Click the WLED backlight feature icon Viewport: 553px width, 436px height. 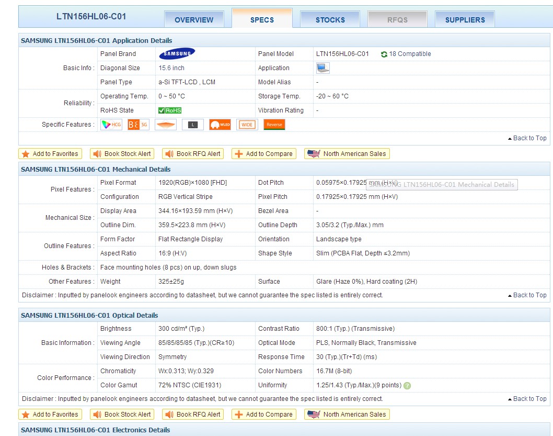pyautogui.click(x=220, y=124)
